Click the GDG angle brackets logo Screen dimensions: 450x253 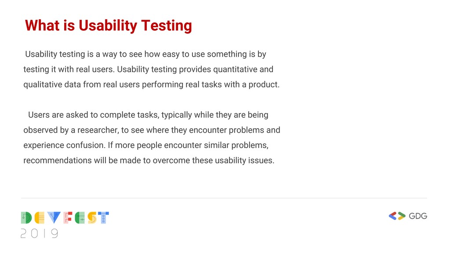coord(397,216)
